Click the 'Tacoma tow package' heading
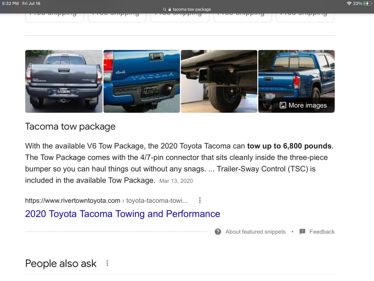Viewport: 374px width, 281px height. pyautogui.click(x=70, y=126)
